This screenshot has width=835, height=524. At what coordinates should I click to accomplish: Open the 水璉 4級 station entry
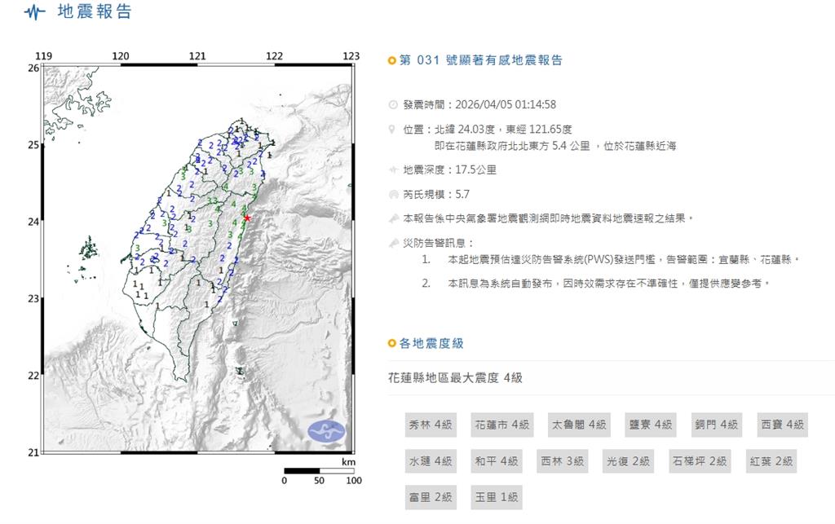(x=431, y=460)
